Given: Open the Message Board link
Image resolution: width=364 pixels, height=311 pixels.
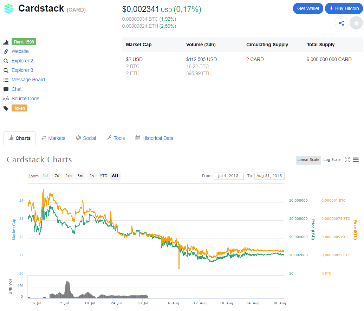Looking at the screenshot, I should (x=28, y=80).
